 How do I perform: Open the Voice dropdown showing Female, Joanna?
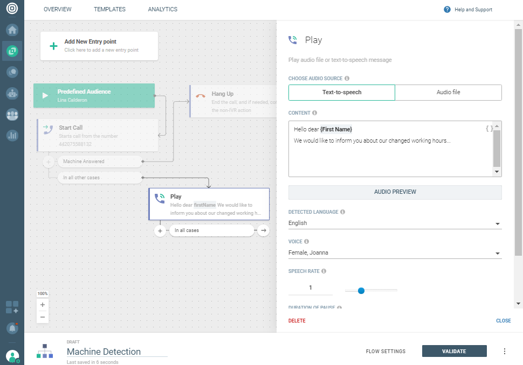coord(395,253)
